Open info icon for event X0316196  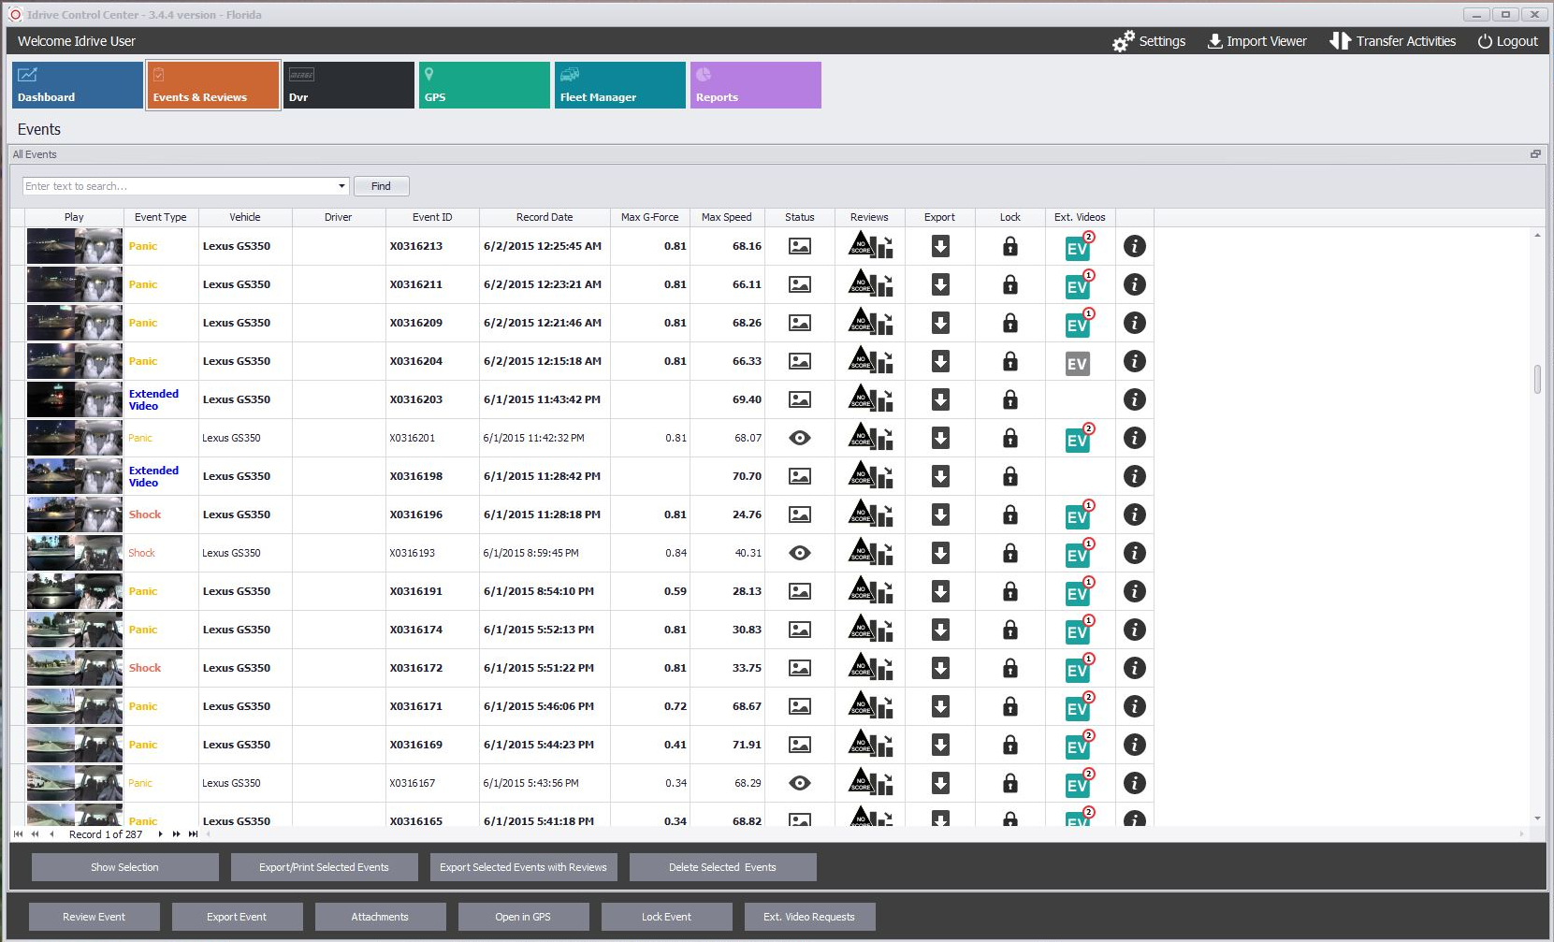pyautogui.click(x=1134, y=514)
